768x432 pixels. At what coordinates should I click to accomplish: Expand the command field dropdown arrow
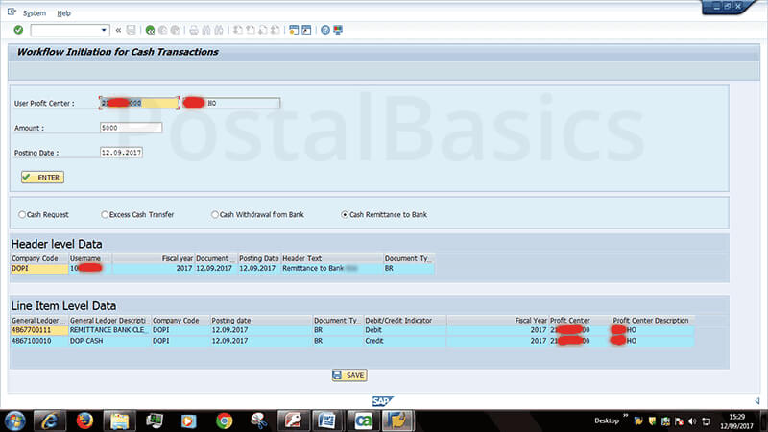104,30
